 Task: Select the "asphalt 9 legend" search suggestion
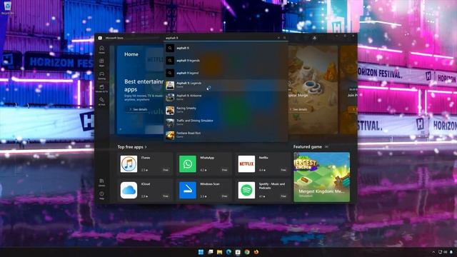coord(226,73)
